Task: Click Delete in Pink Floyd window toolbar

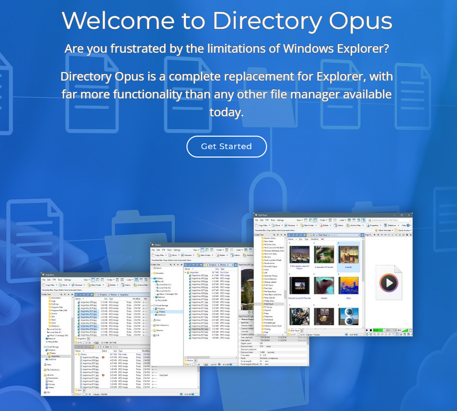Action: click(325, 226)
